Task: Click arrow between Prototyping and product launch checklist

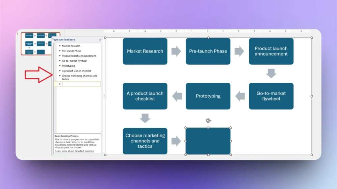Action: coord(177,96)
